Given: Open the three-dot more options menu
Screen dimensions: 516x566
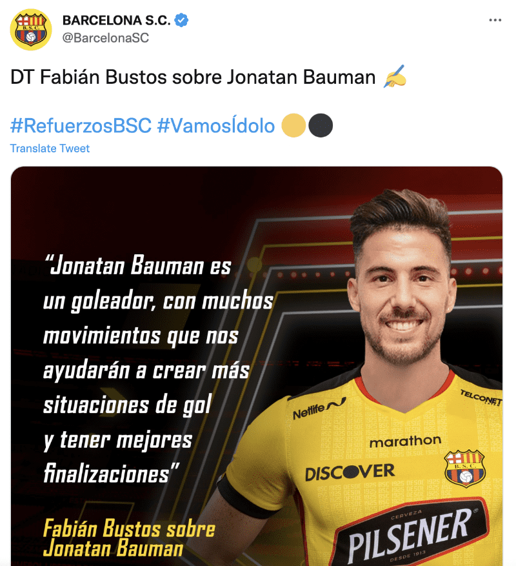Looking at the screenshot, I should point(495,20).
